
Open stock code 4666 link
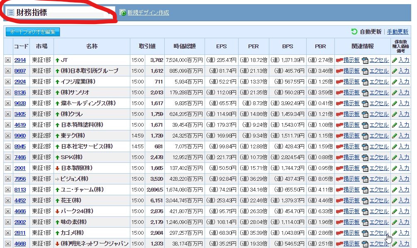click(x=20, y=211)
